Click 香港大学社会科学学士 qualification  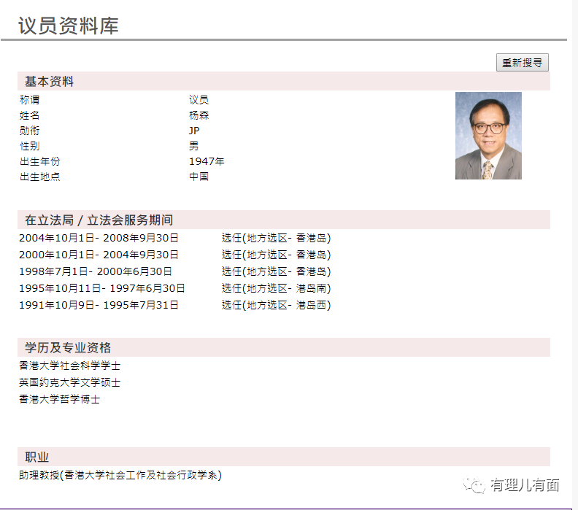(70, 366)
